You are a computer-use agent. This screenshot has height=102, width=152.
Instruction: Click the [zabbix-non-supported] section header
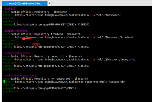click(x=19, y=75)
